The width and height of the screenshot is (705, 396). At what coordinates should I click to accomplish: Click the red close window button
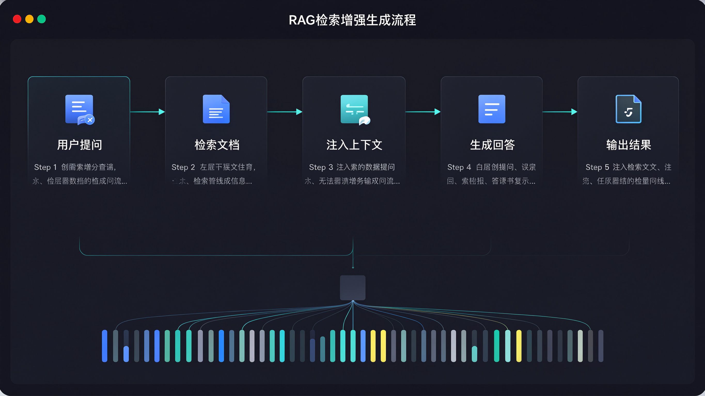17,19
